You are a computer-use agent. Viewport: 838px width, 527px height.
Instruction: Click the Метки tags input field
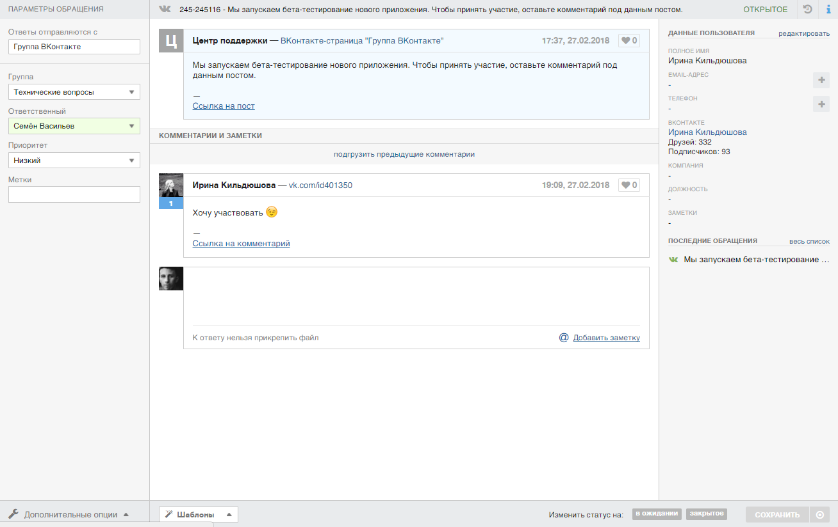coord(74,194)
